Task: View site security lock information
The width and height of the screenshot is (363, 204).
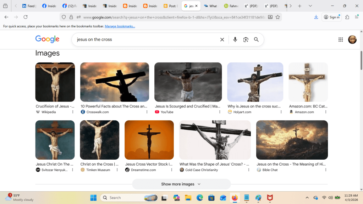Action: point(71,17)
